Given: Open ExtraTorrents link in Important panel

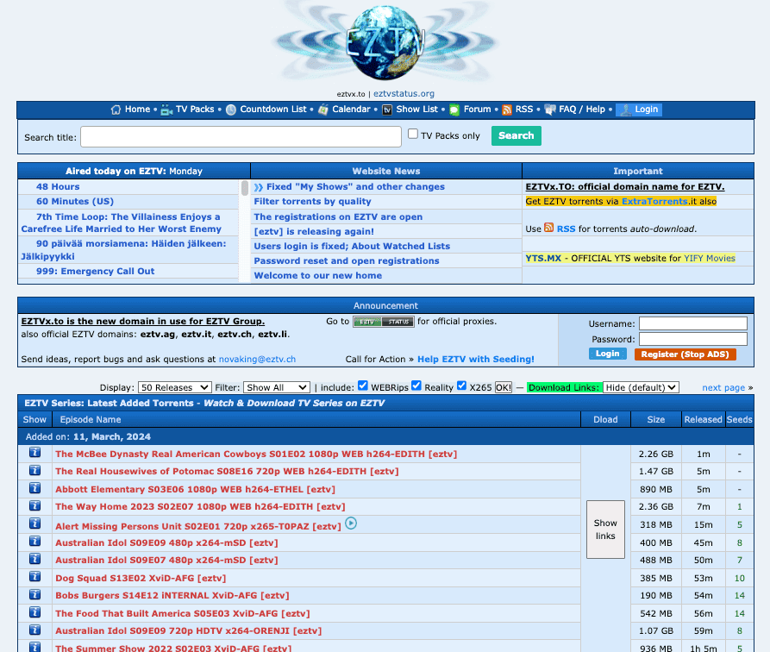Looking at the screenshot, I should (654, 202).
